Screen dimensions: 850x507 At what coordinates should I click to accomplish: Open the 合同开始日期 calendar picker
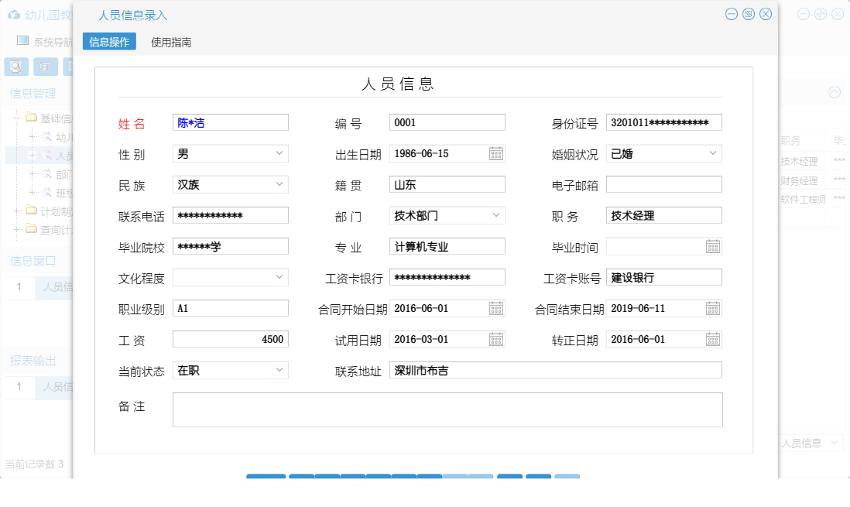[495, 307]
